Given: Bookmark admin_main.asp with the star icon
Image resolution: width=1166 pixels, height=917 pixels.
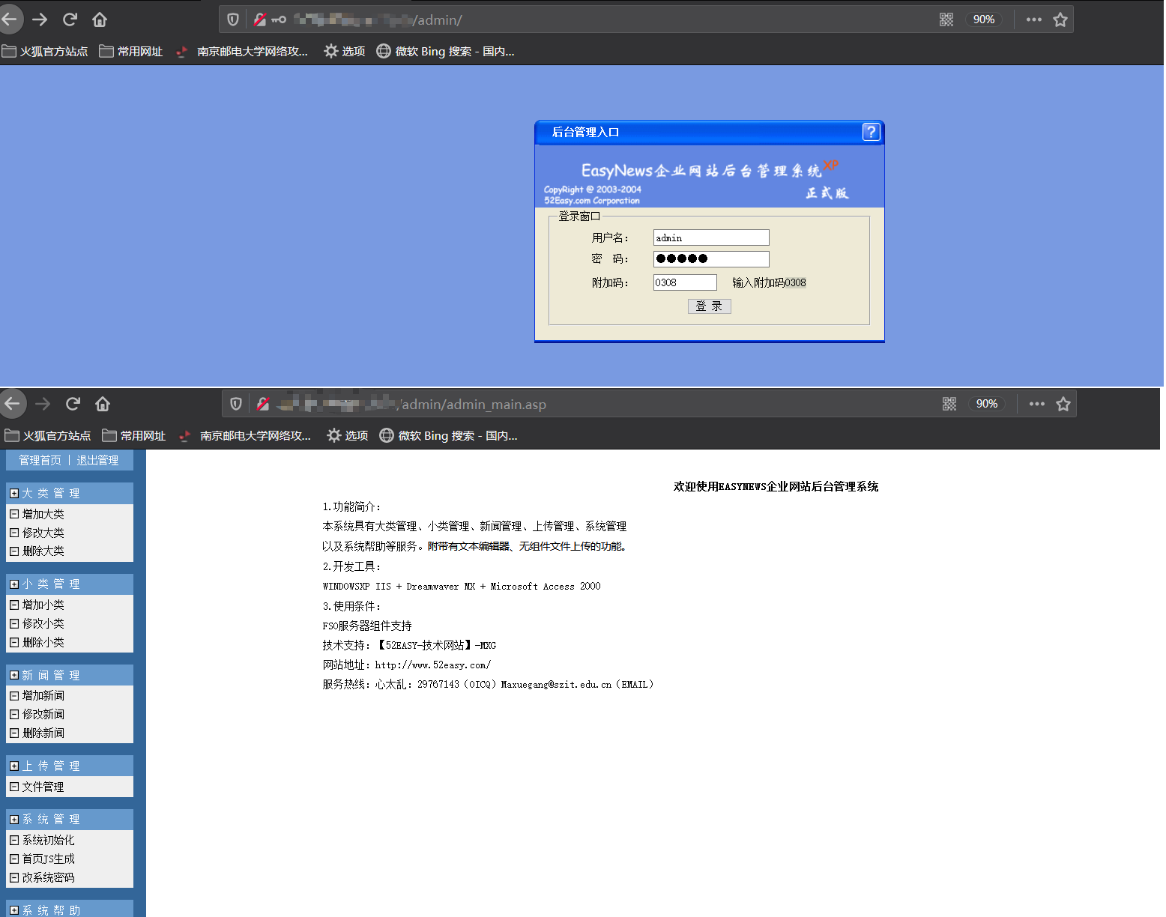Looking at the screenshot, I should 1063,404.
